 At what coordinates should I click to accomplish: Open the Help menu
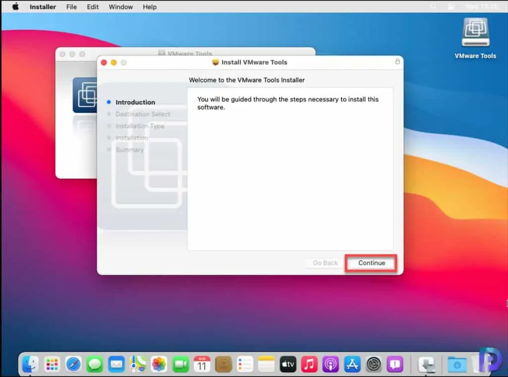150,7
